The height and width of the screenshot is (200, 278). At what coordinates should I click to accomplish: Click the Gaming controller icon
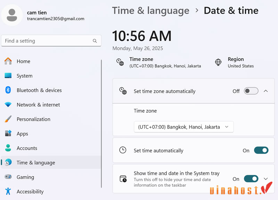pyautogui.click(x=8, y=177)
